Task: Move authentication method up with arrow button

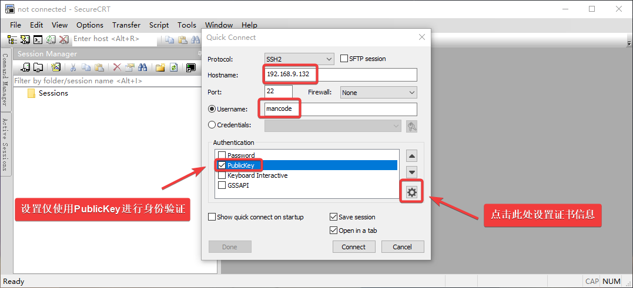Action: click(x=412, y=156)
